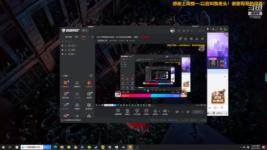
Task: Click the message icon right of title bar avatar
Action: pos(179,31)
